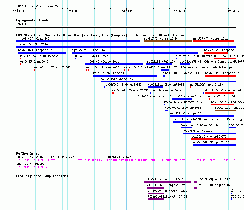
Task: Select the dgv6758n100 (Coe2014) variant label
Action: coord(89,50)
